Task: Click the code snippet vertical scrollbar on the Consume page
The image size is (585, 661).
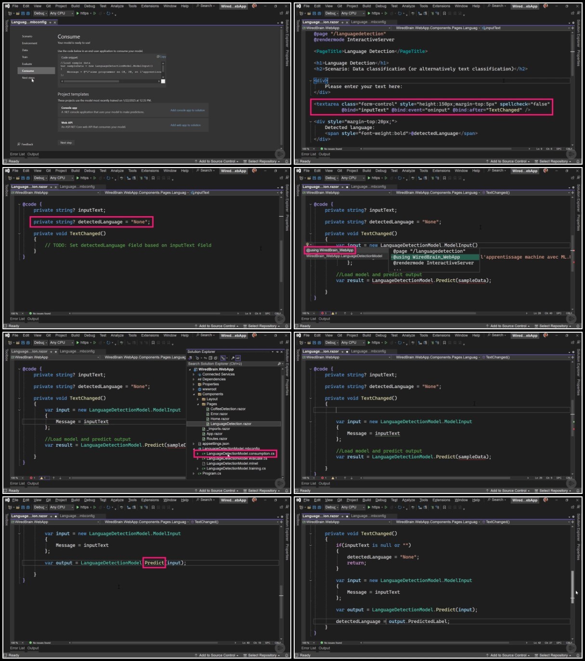Action: (163, 70)
